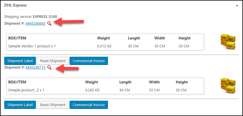Click the first Reset Shipment button

pos(53,61)
